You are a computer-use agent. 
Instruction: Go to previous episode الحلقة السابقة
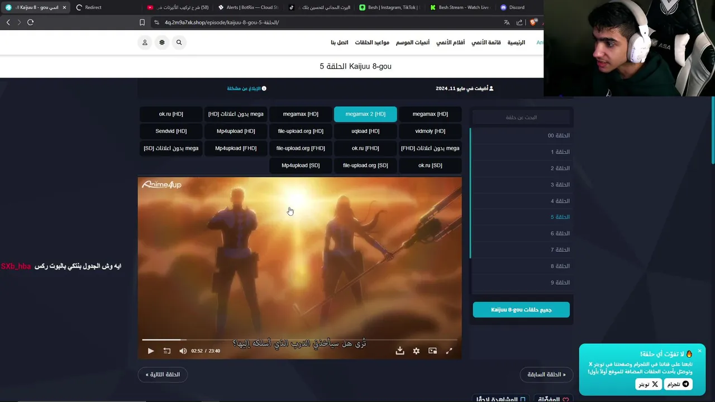click(547, 375)
